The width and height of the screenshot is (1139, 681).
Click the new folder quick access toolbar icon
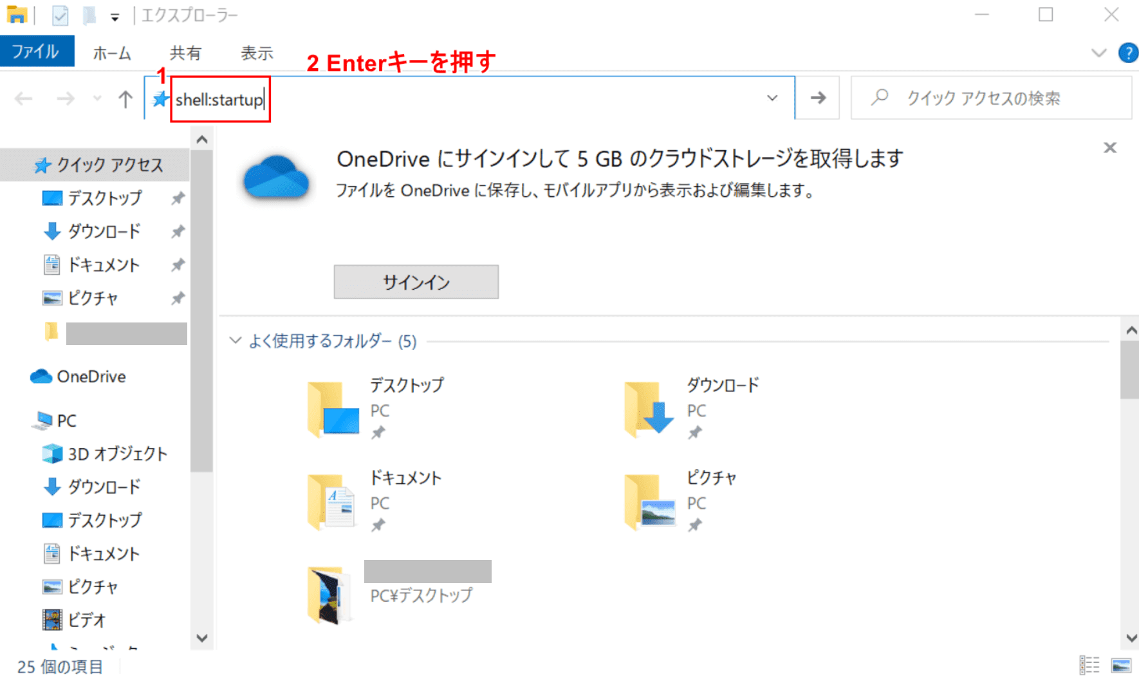point(89,15)
